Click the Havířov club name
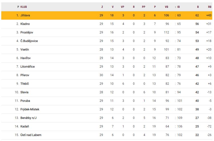The width and height of the screenshot is (214, 141). point(26,58)
